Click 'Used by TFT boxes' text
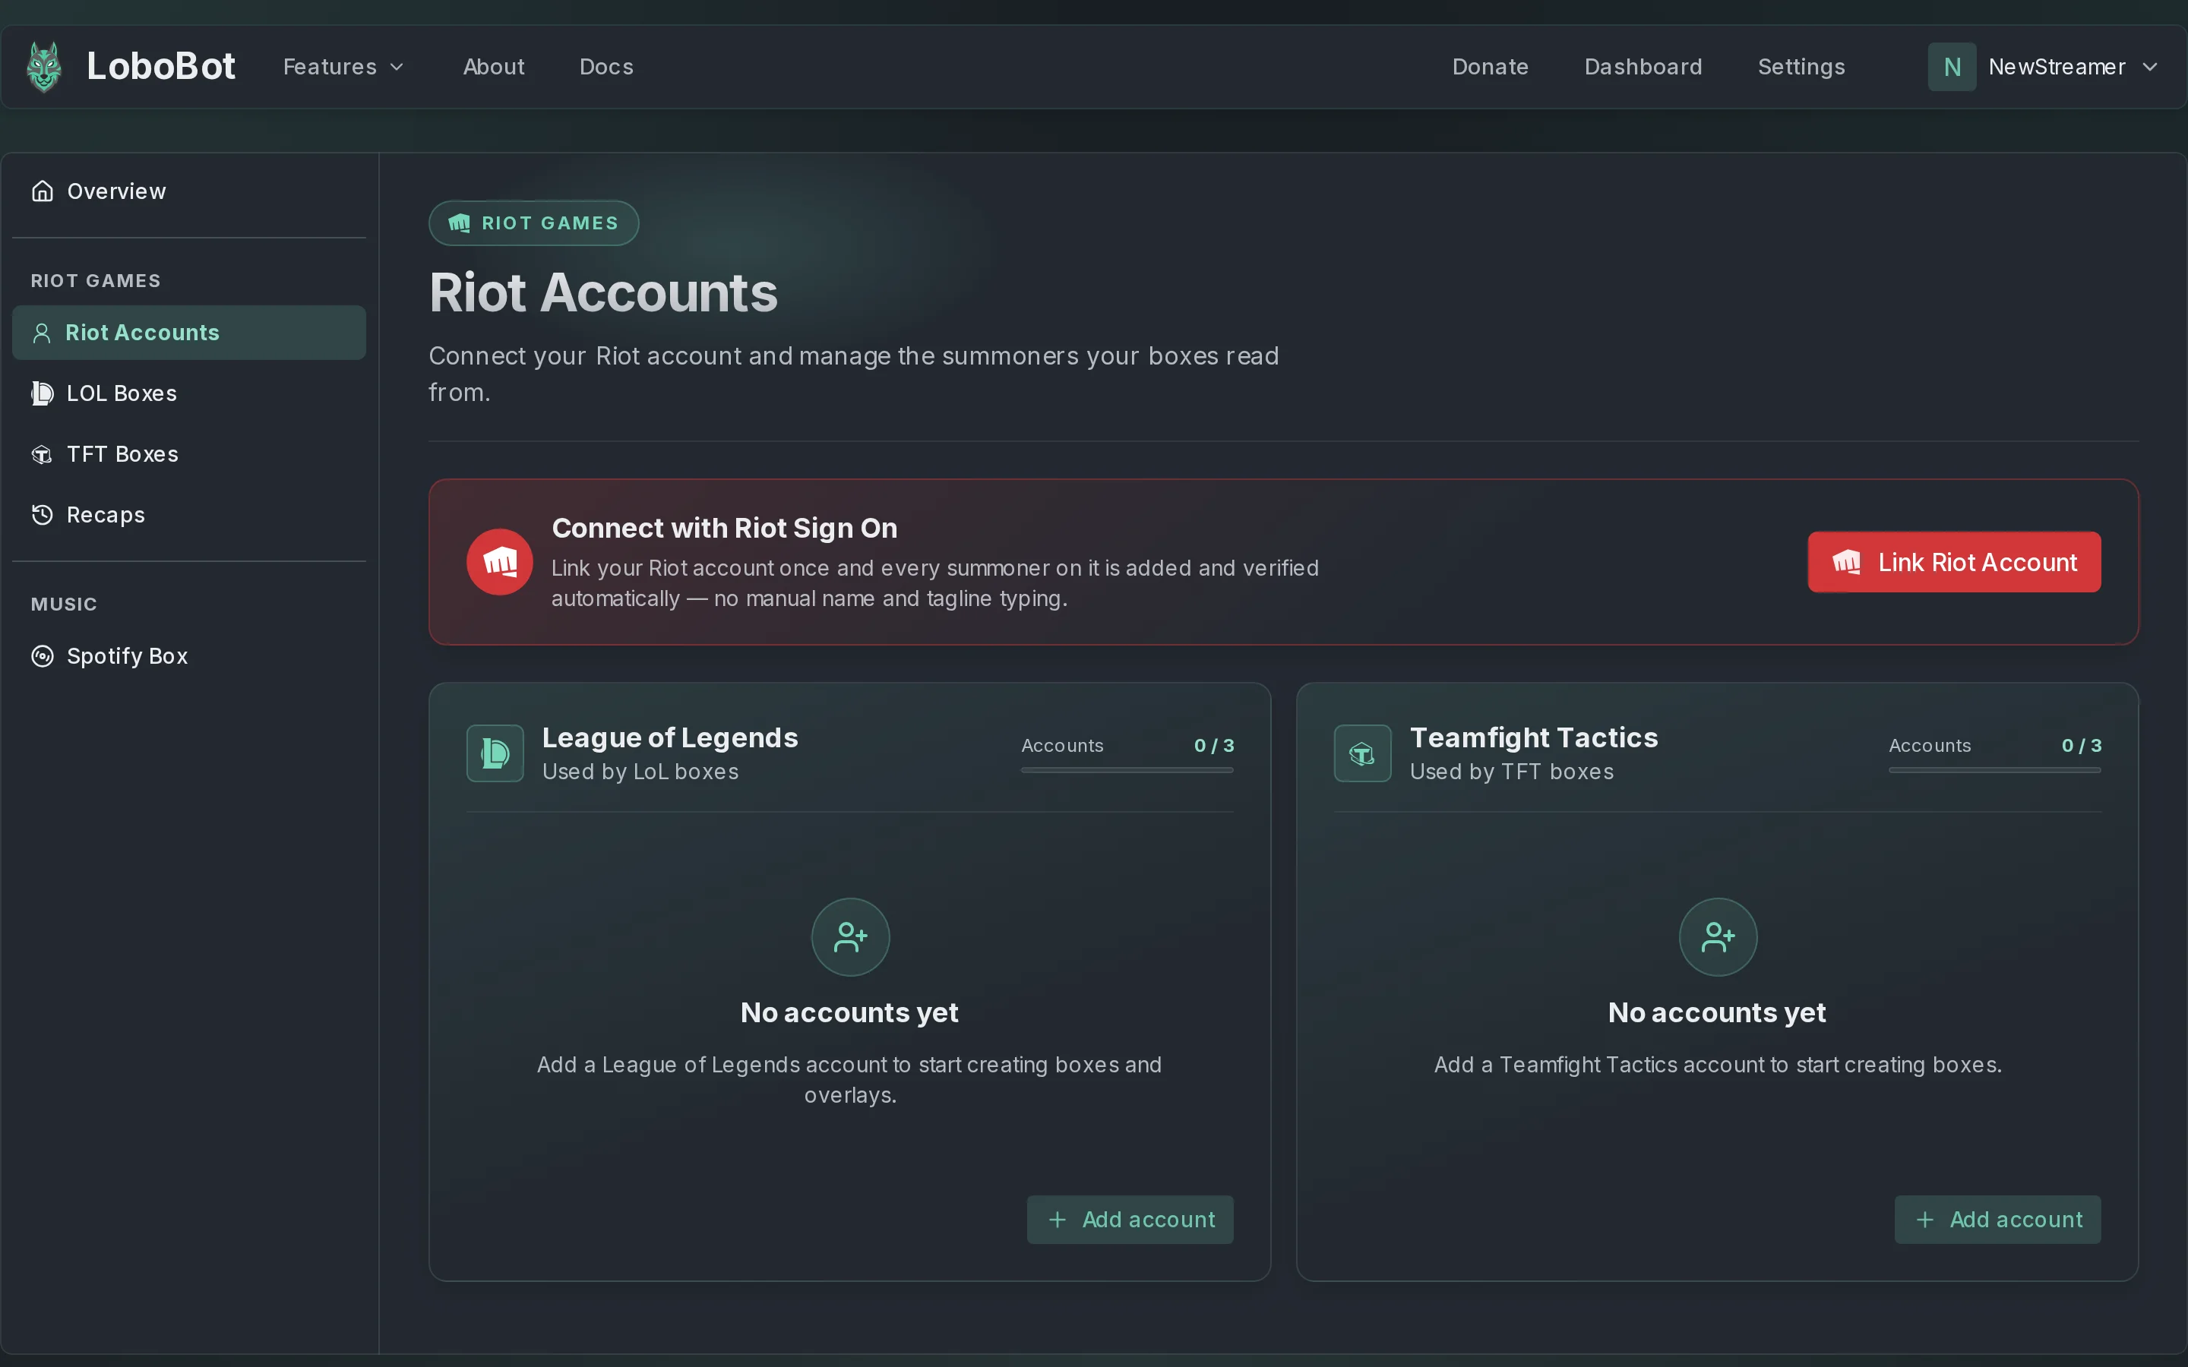Viewport: 2188px width, 1367px height. click(1512, 772)
